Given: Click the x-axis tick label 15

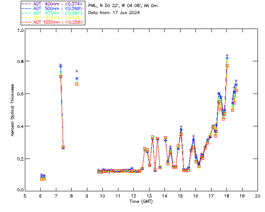Looking at the screenshot, I should (180, 196).
